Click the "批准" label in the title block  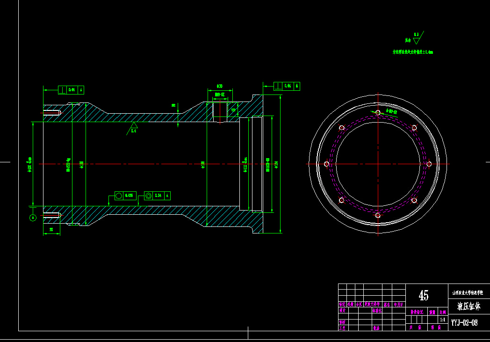[376, 328]
